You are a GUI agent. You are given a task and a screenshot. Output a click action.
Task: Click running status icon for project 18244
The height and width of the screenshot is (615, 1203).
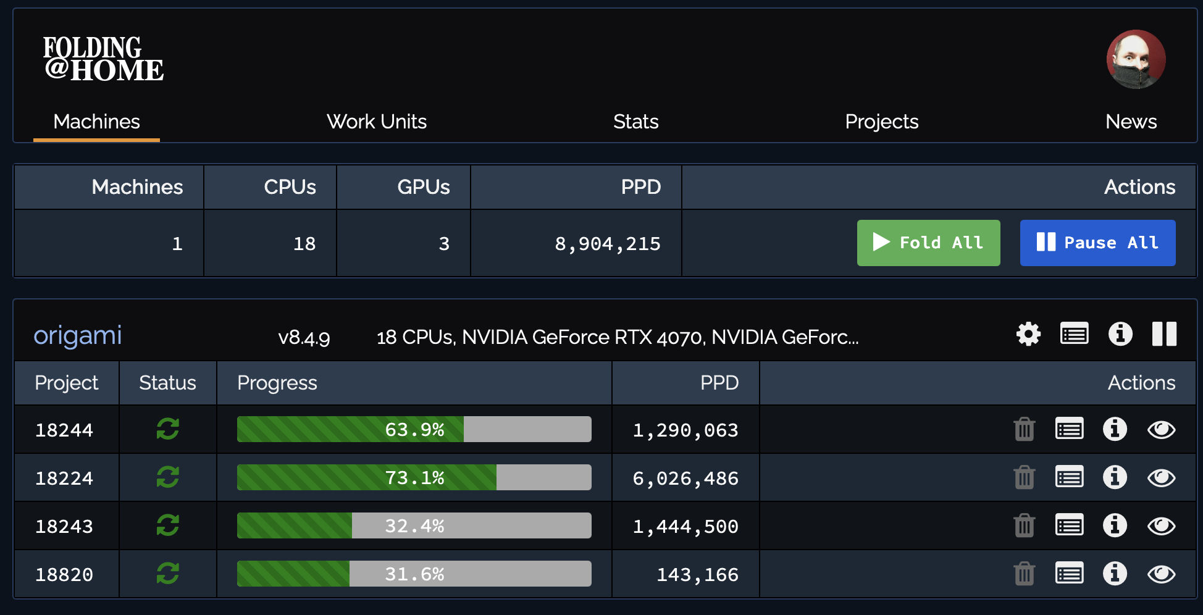click(167, 429)
